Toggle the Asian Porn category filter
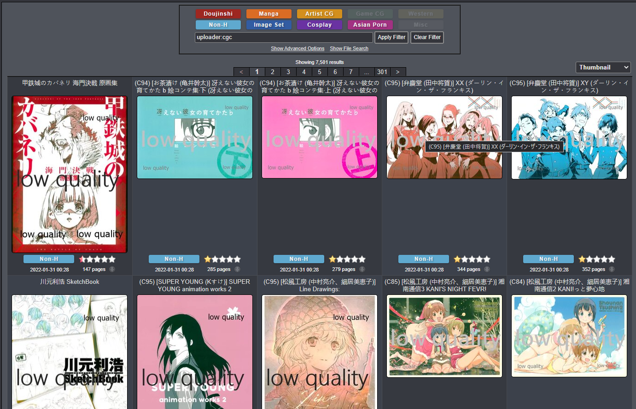Viewport: 636px width, 409px height. tap(370, 25)
